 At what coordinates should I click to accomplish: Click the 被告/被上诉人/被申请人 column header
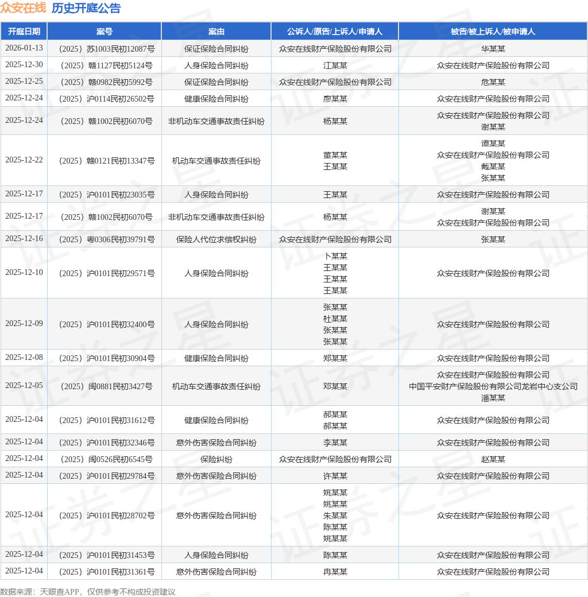click(493, 31)
